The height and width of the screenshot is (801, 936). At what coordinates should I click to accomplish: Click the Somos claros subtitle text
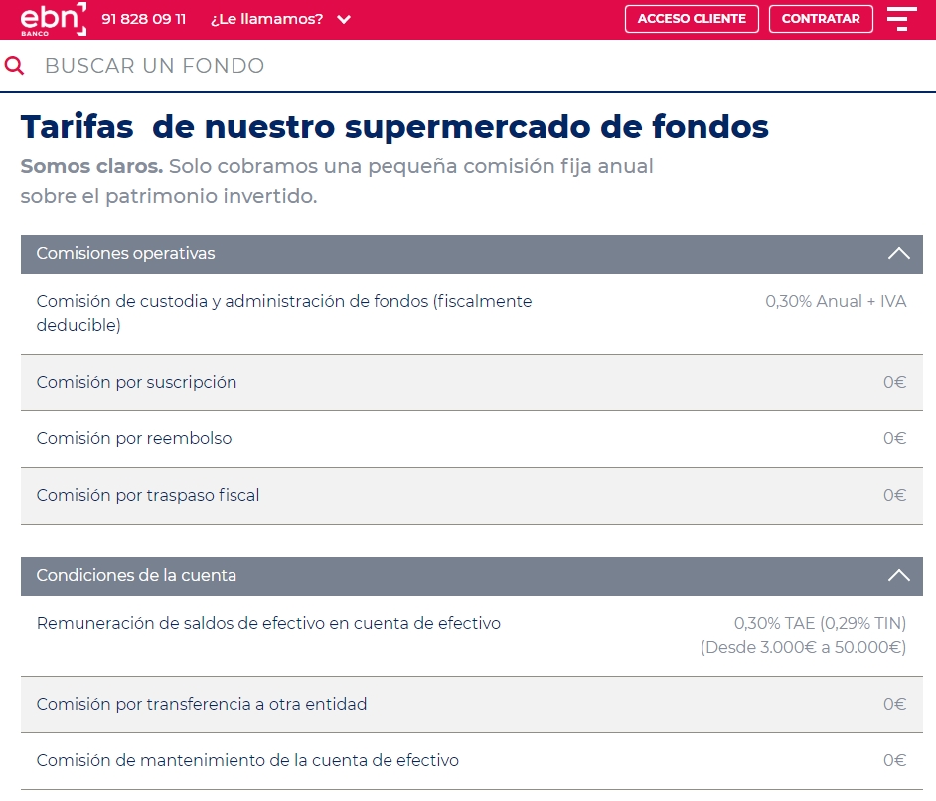337,180
